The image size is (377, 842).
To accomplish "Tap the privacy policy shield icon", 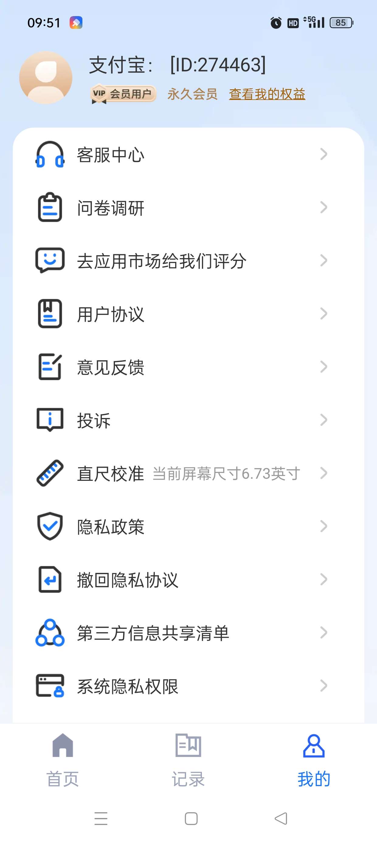I will (50, 526).
